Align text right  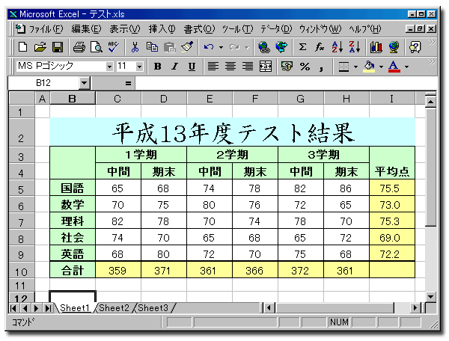248,67
